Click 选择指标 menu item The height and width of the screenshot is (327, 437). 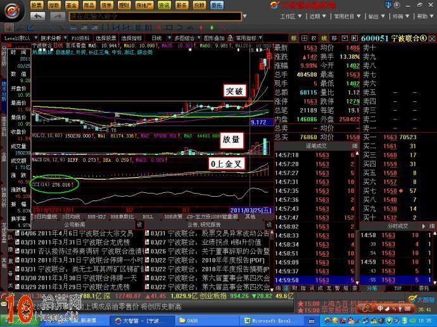coord(131,38)
